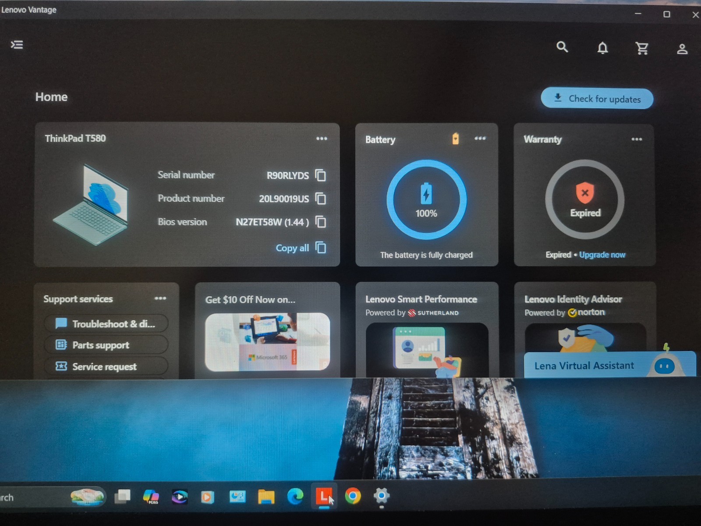Open the navigation menu hamburger icon
The height and width of the screenshot is (526, 701).
17,45
